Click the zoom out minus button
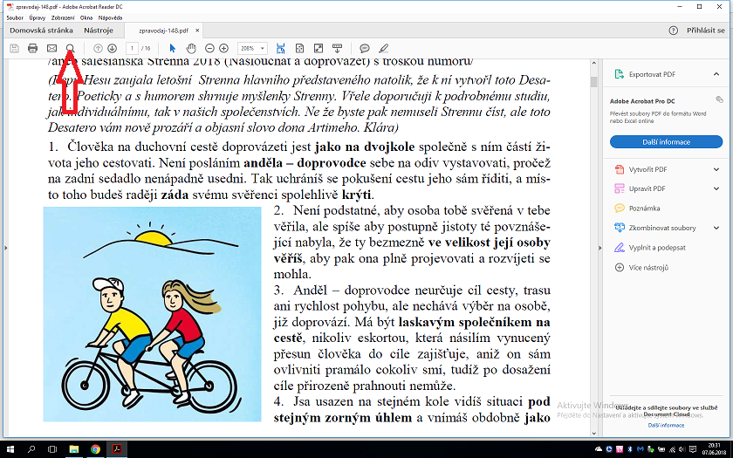 (x=209, y=48)
